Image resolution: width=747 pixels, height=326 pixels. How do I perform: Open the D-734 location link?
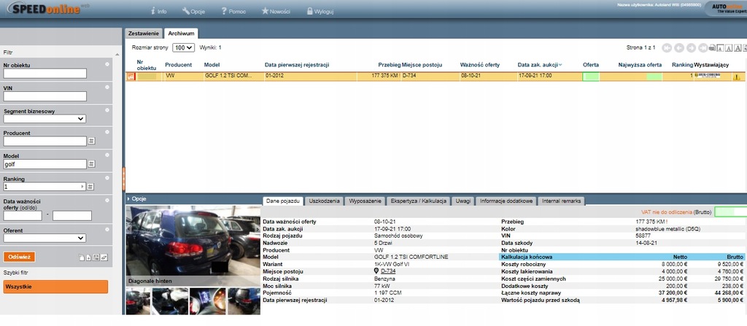(x=388, y=271)
